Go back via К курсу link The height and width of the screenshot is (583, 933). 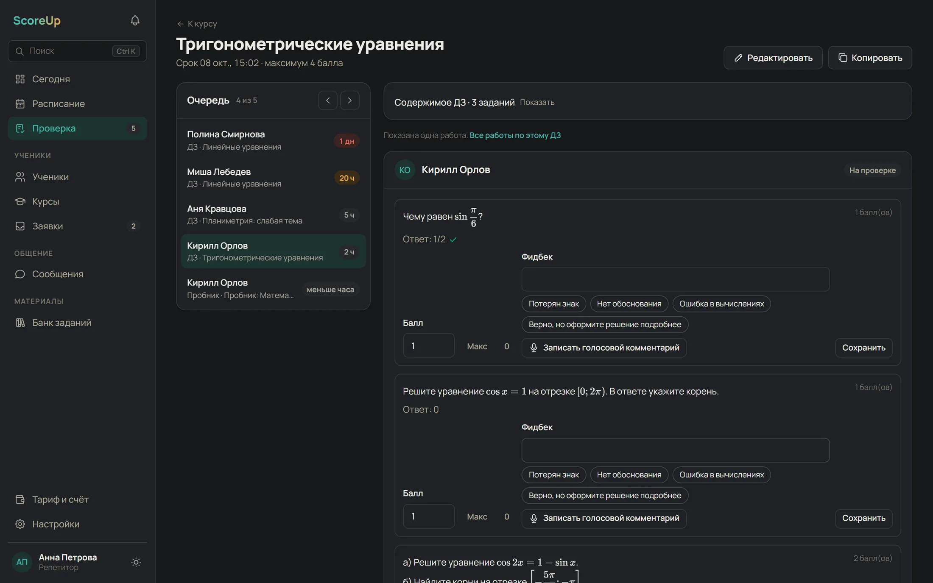(197, 24)
